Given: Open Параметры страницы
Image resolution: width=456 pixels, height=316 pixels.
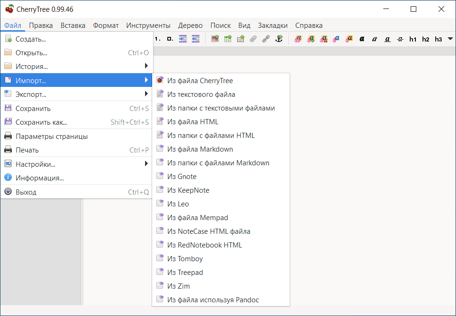Looking at the screenshot, I should point(76,136).
